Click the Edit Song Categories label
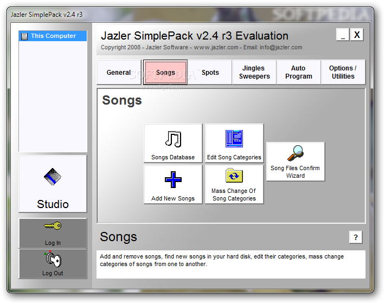 234,157
